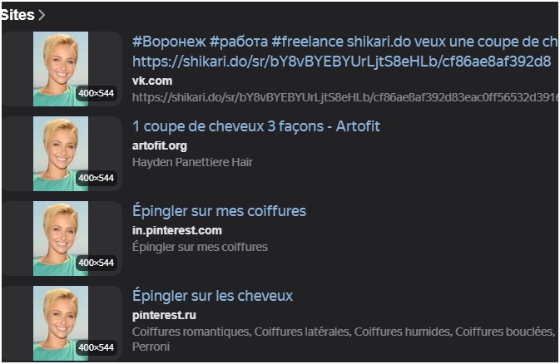Click the 400×544 size badge on the pinterest.ru thumbnail
Screen dimensions: 560x364
coord(96,347)
